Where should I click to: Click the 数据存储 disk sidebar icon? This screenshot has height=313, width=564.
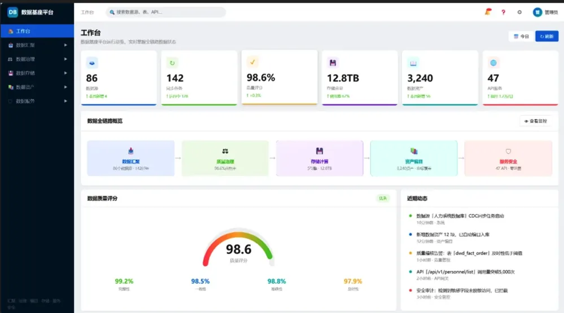coord(10,73)
